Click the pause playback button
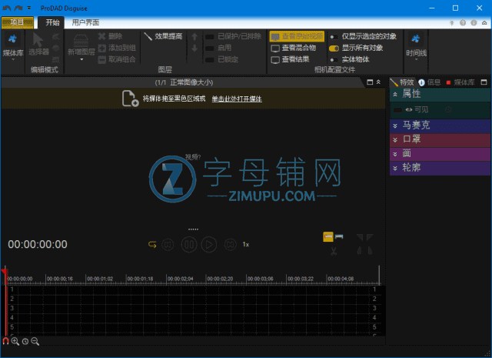 189,244
